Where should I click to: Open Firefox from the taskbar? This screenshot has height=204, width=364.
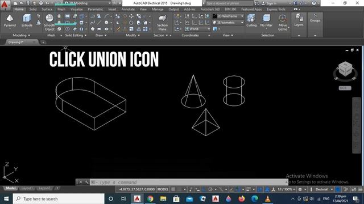[x=242, y=199]
